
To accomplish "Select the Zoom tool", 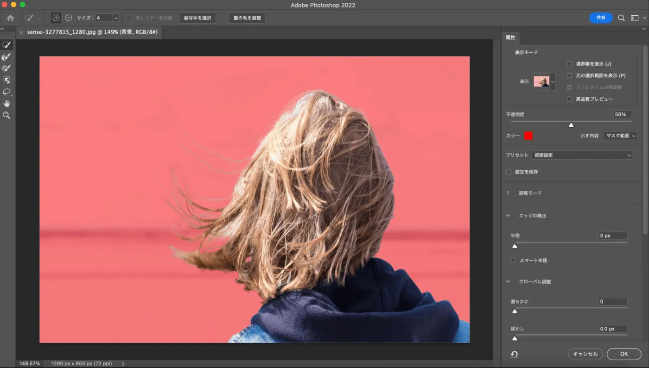I will pyautogui.click(x=6, y=115).
